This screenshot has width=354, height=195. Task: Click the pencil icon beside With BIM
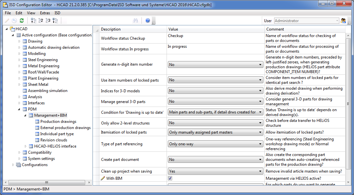coord(103,178)
